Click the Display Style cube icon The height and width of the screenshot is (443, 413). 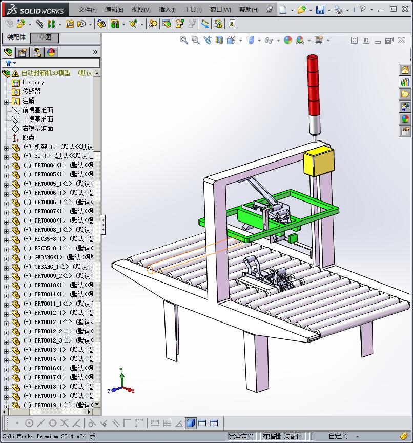pyautogui.click(x=250, y=40)
